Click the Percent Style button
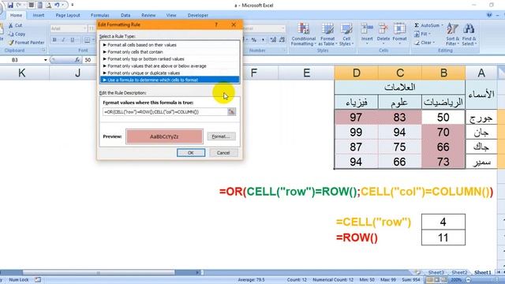This screenshot has width=505, height=284. (254, 40)
